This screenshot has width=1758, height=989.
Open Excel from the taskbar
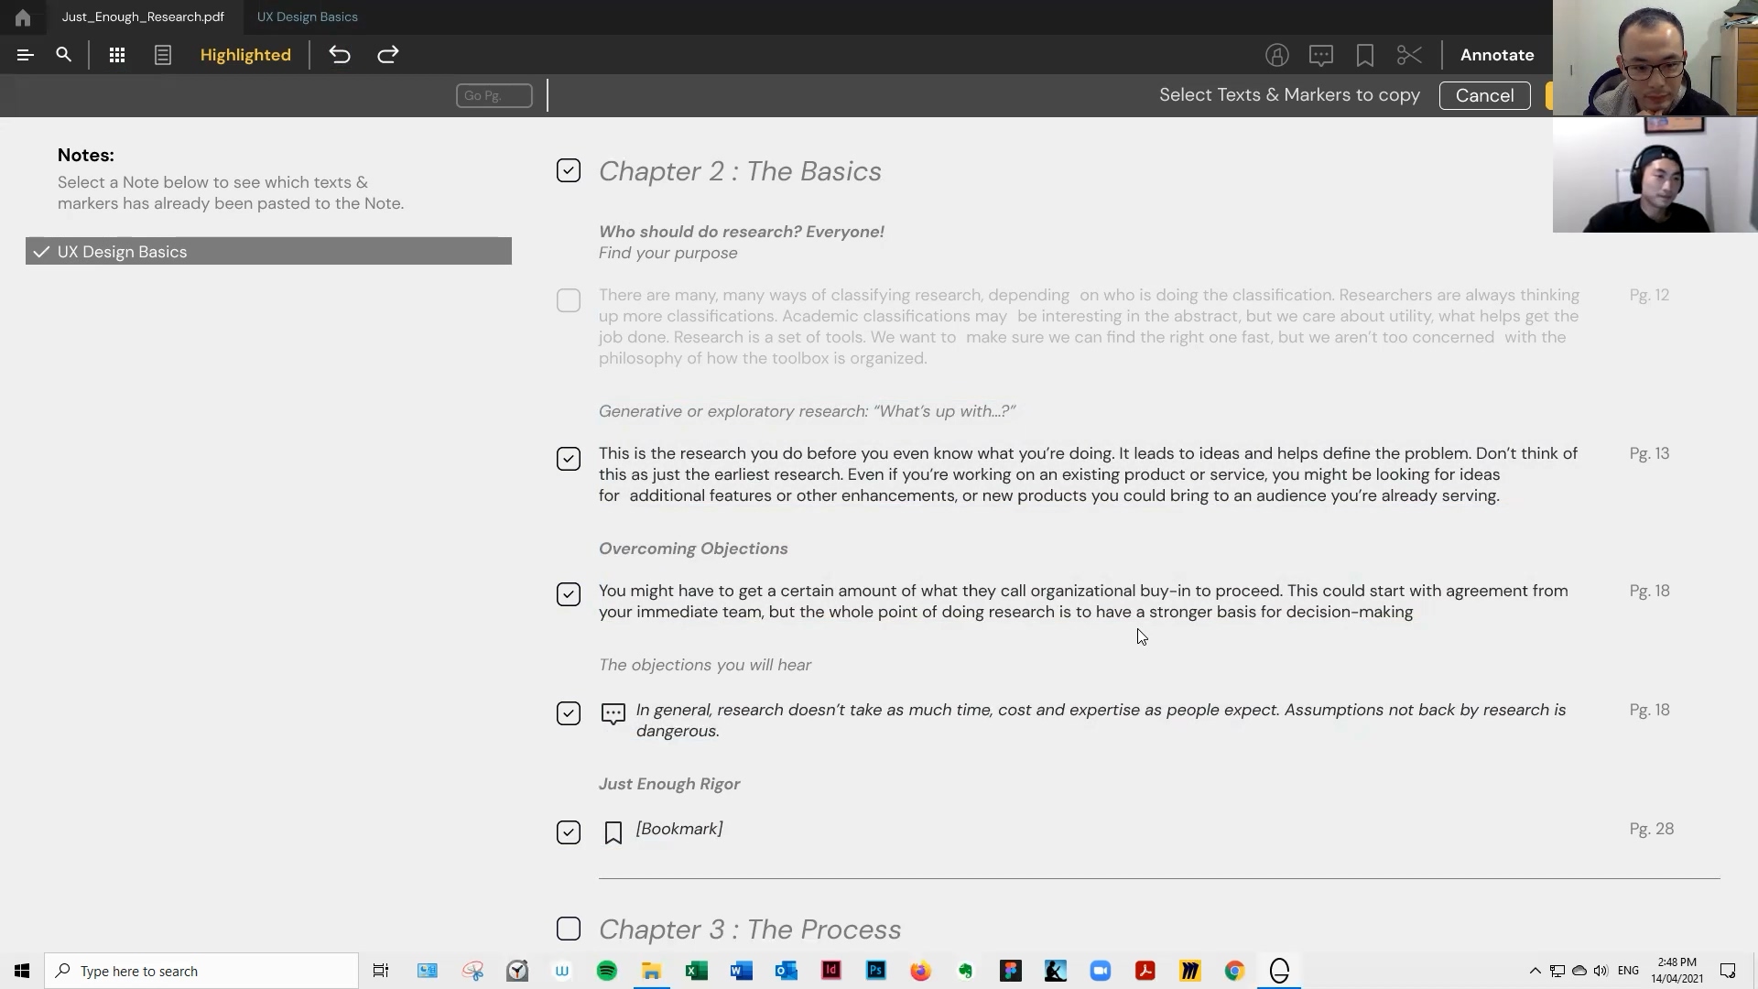697,971
